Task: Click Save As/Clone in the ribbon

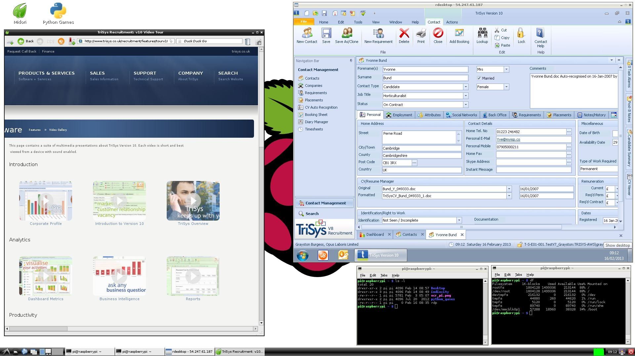Action: pos(347,36)
